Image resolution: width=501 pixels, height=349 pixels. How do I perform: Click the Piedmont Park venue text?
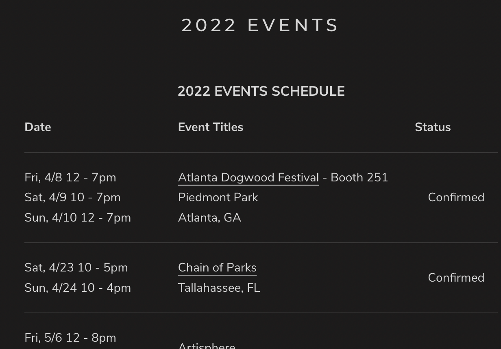[218, 198]
